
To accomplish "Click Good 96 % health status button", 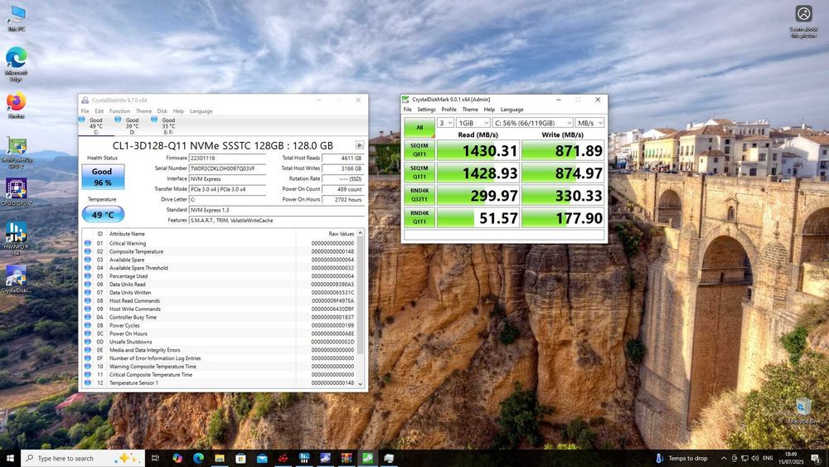I will pyautogui.click(x=103, y=178).
